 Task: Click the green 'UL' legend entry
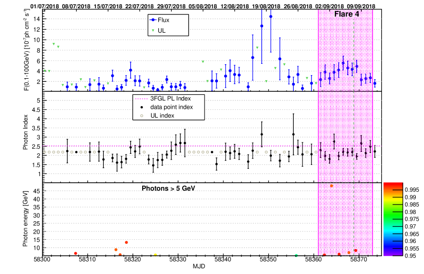158,31
